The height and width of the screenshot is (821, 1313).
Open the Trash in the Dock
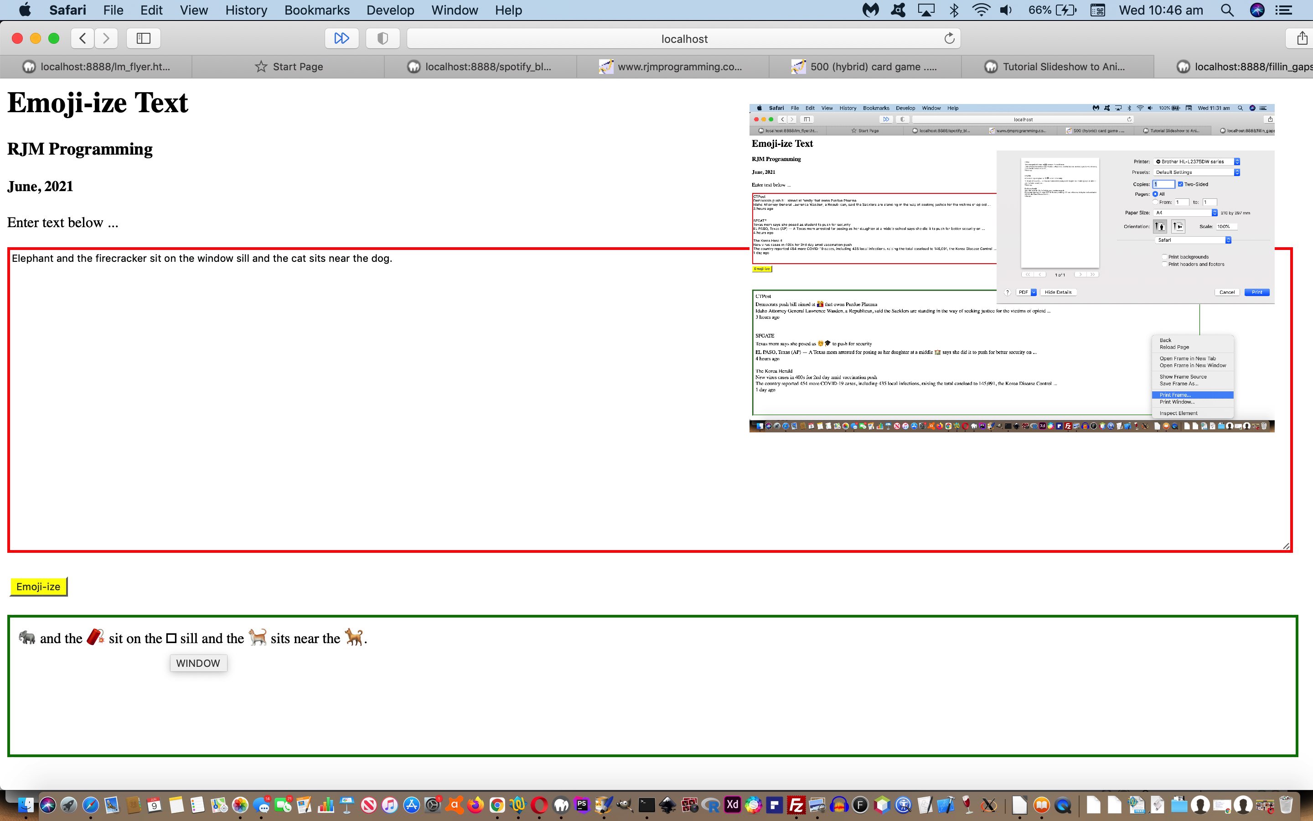[1286, 805]
